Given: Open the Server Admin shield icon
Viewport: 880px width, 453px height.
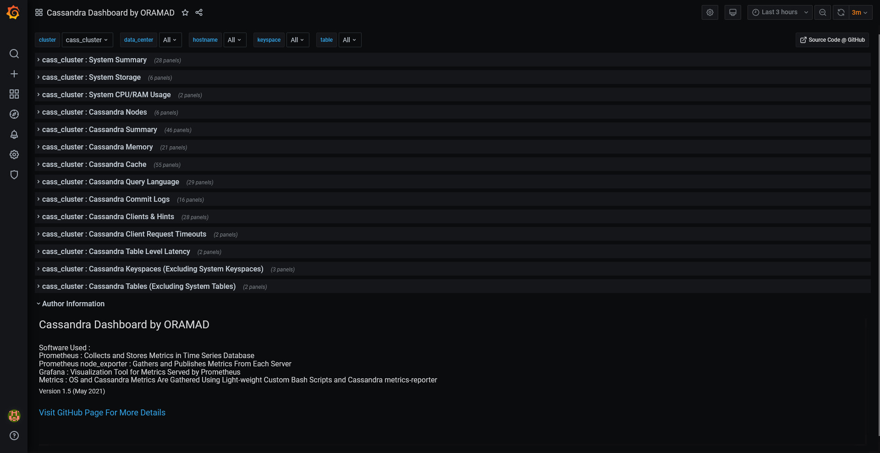Looking at the screenshot, I should tap(14, 175).
